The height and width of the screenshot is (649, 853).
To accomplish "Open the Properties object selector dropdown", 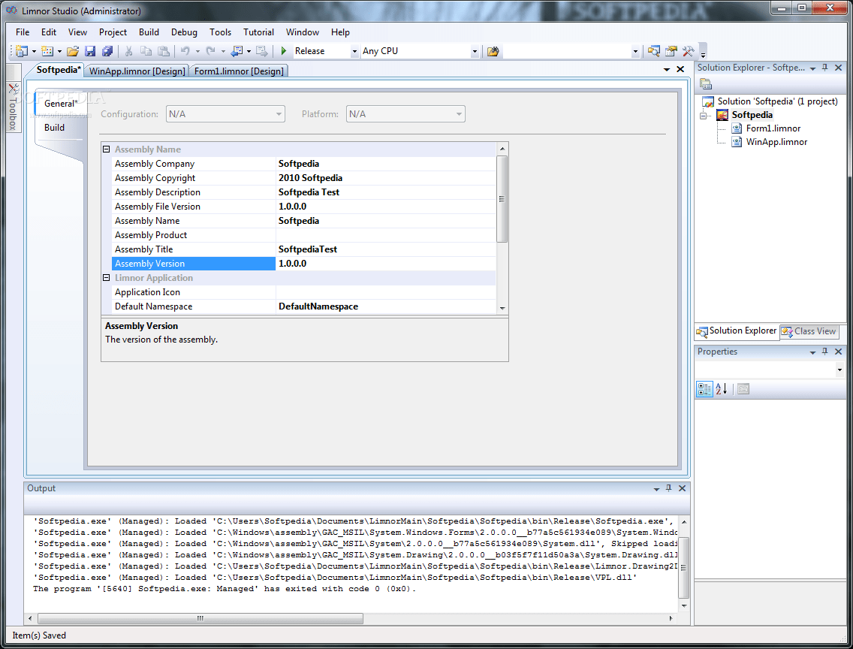I will pyautogui.click(x=839, y=370).
